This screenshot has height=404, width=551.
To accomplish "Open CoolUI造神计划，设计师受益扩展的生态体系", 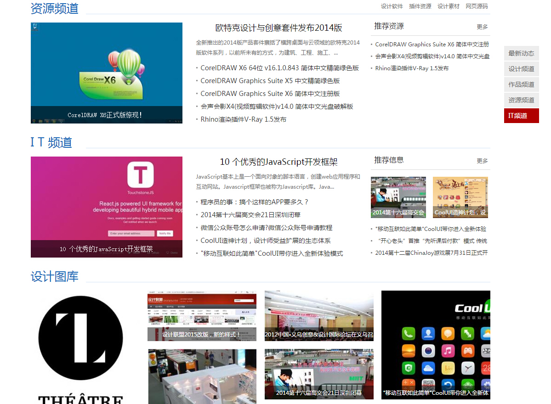I will [265, 241].
